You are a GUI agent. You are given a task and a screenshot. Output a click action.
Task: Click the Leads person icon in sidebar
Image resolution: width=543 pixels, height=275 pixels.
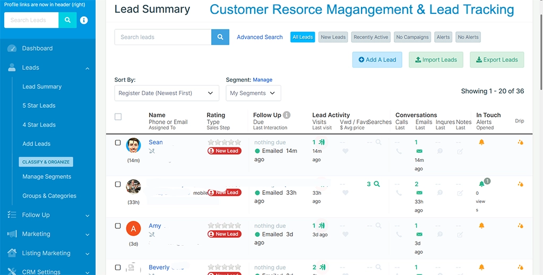tap(12, 67)
